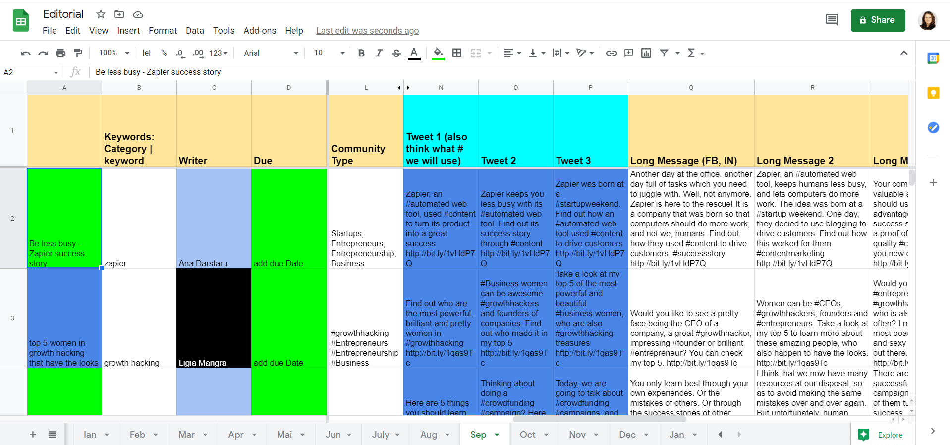Open the Add-ons menu
Image resolution: width=950 pixels, height=445 pixels.
[260, 31]
